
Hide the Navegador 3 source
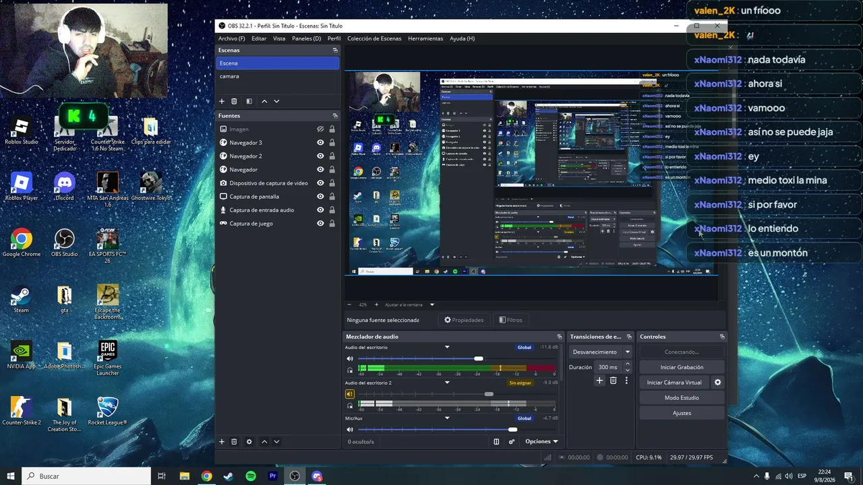[321, 143]
